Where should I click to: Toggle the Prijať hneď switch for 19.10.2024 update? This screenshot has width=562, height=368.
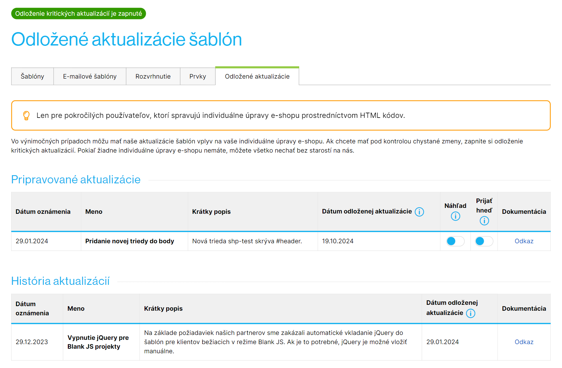coord(484,241)
